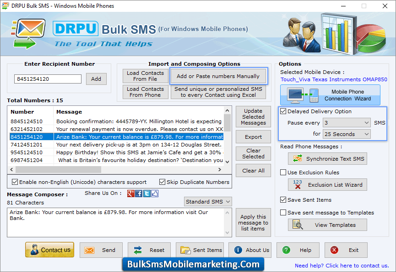Click person icon on Contact us button
This screenshot has height=272, width=396.
pos(34,250)
